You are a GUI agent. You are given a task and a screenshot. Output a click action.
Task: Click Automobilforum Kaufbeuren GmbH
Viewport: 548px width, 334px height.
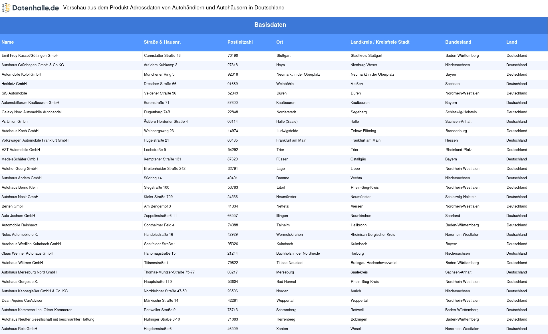pos(30,103)
